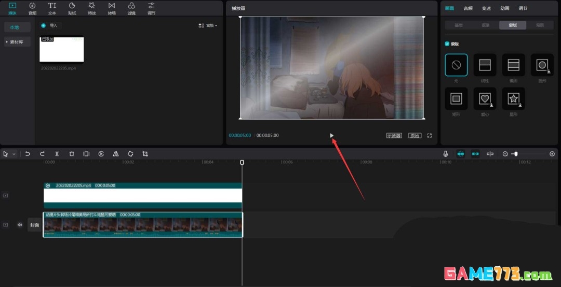Screen dimensions: 561x287
Task: Click the current timecode 00:00:05:00 in player
Action: coord(239,136)
